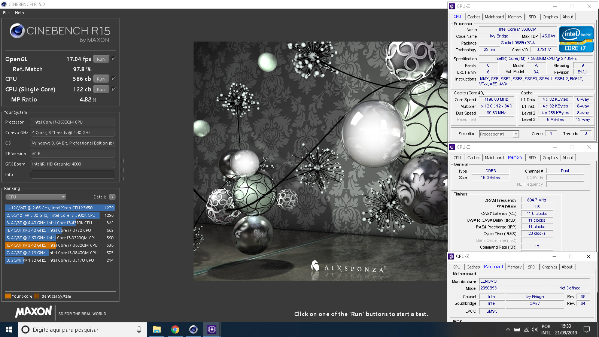The height and width of the screenshot is (337, 599).
Task: Open Google Chrome from taskbar
Action: pos(175,330)
